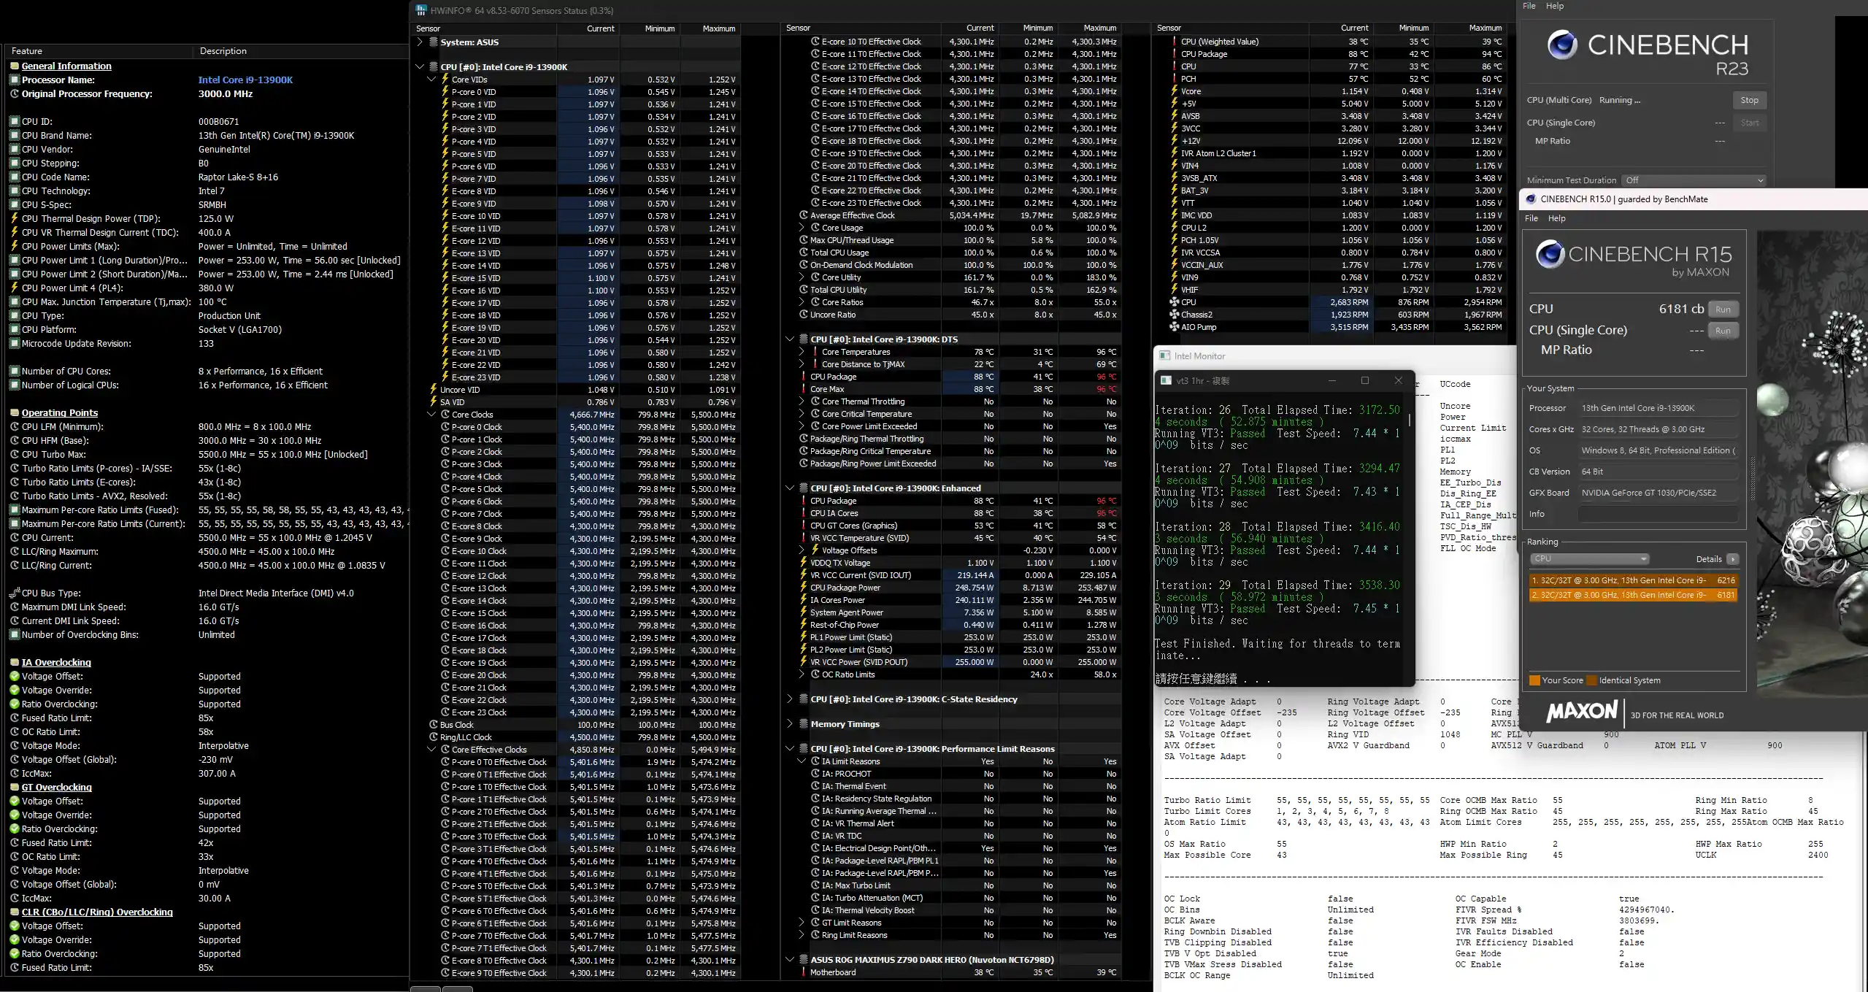This screenshot has height=992, width=1868.
Task: Collapse the IA Limit Reasons node
Action: click(x=802, y=761)
